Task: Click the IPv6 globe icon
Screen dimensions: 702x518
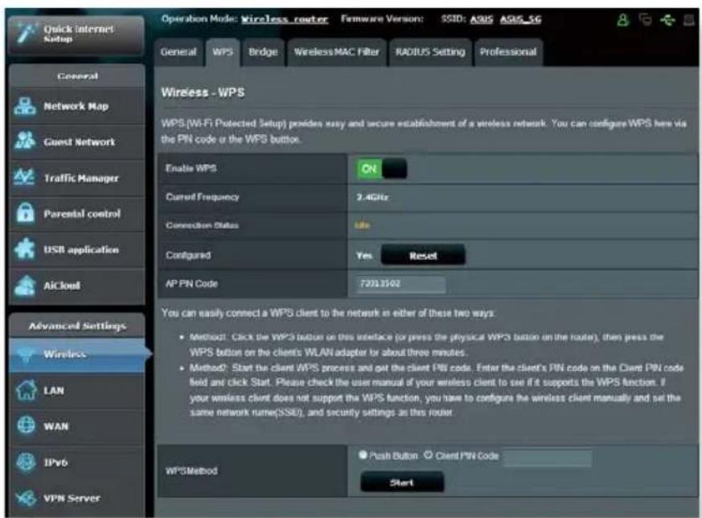Action: [26, 462]
